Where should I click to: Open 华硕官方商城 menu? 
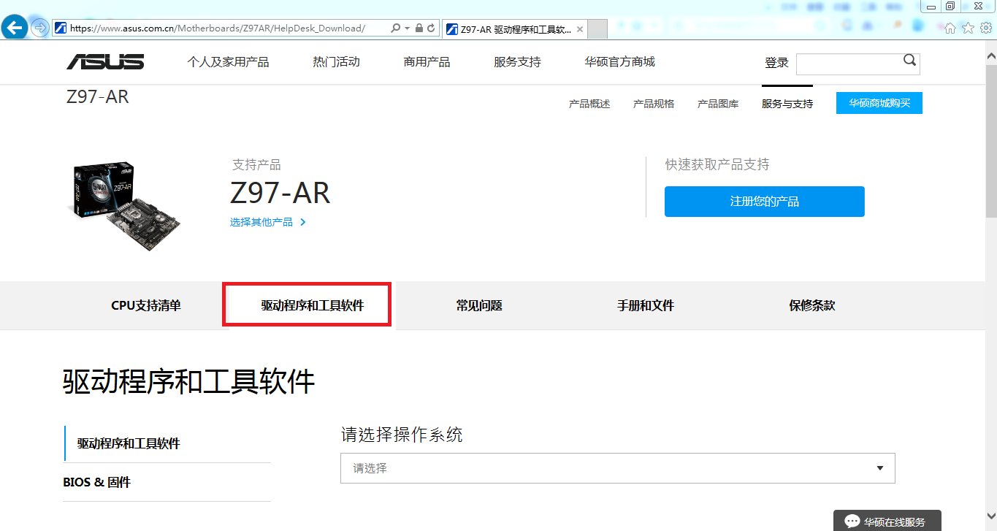[x=619, y=62]
